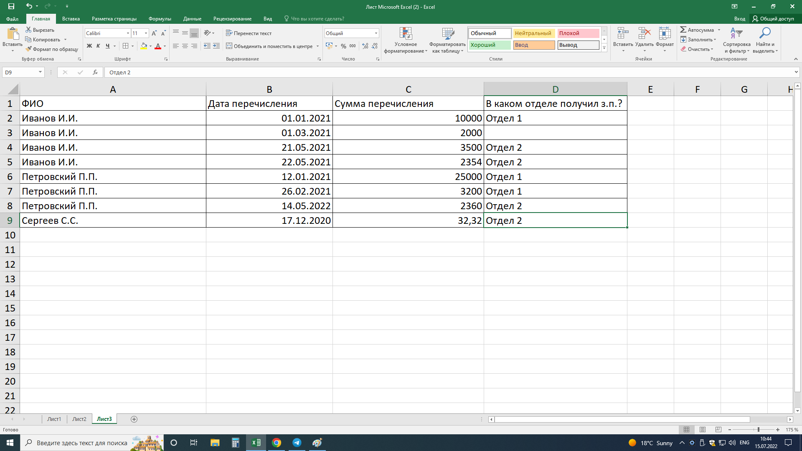
Task: Click the decrease indent icon
Action: (x=207, y=46)
